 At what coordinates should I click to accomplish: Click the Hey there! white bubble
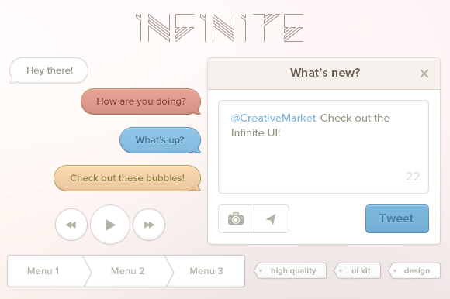[49, 70]
